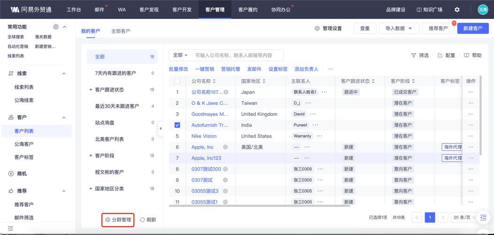Tick the select-all checkbox in table header
The image size is (494, 235).
click(178, 81)
